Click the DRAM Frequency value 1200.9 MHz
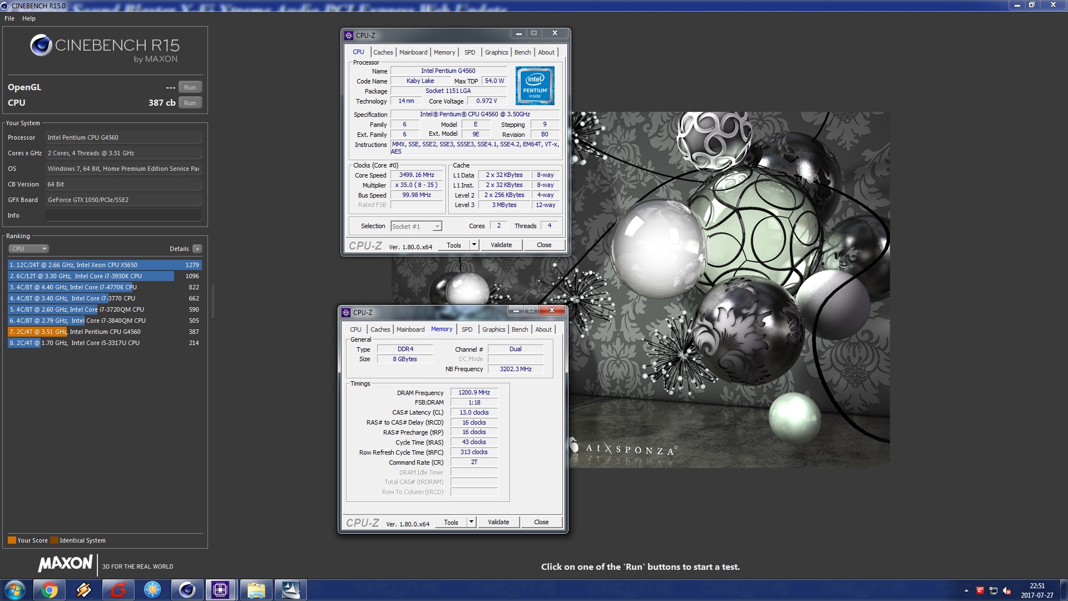The height and width of the screenshot is (601, 1068). pyautogui.click(x=474, y=392)
